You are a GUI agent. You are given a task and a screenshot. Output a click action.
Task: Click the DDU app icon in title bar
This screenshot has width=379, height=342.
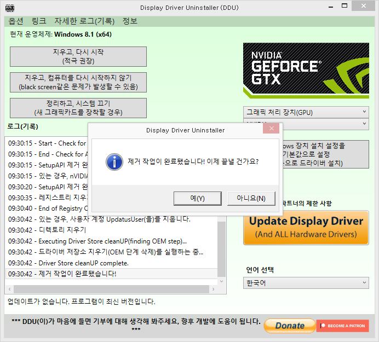click(x=10, y=8)
